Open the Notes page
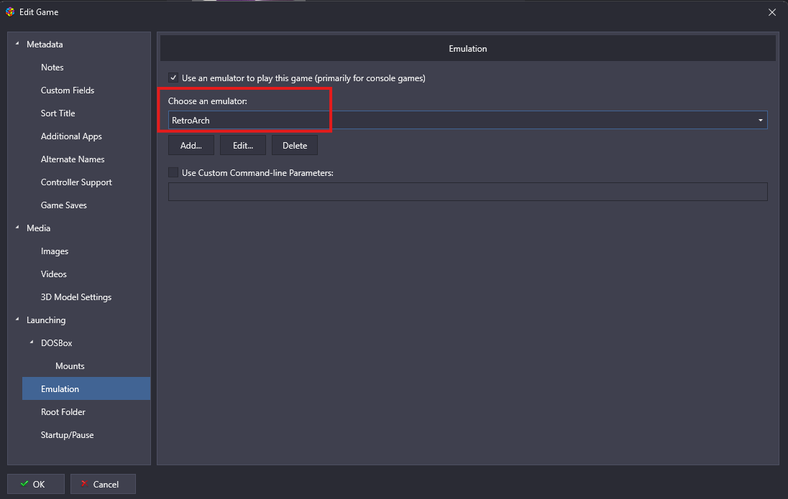This screenshot has width=788, height=499. coord(52,67)
